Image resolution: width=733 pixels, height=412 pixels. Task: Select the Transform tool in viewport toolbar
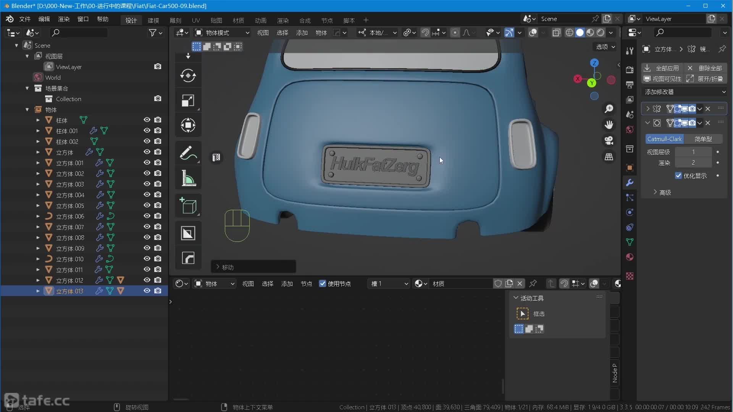point(188,125)
